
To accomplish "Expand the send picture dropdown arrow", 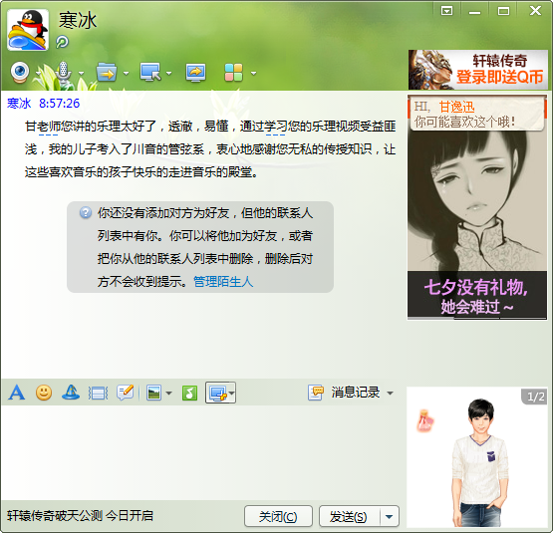I will [169, 393].
